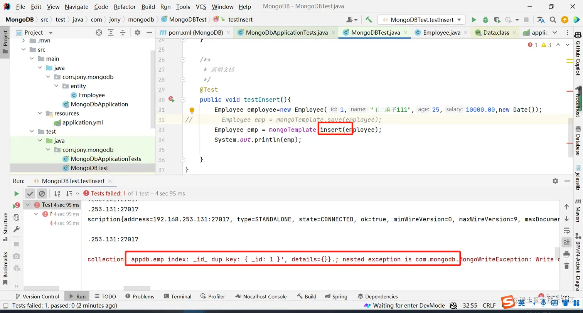Open the Problems tool window
This screenshot has width=583, height=313.
(139, 296)
